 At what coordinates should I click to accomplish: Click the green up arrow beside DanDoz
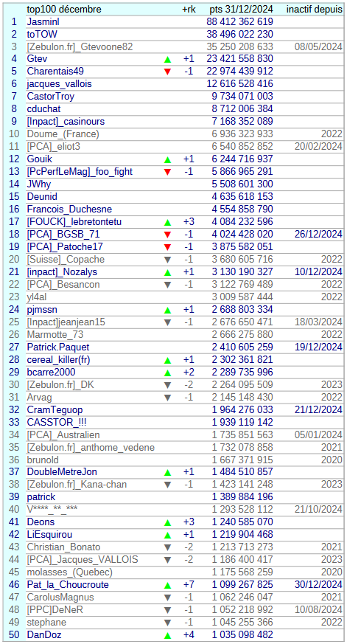tap(167, 635)
